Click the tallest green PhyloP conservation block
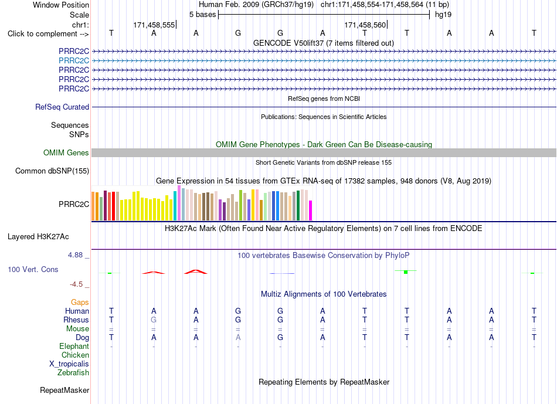 click(406, 272)
